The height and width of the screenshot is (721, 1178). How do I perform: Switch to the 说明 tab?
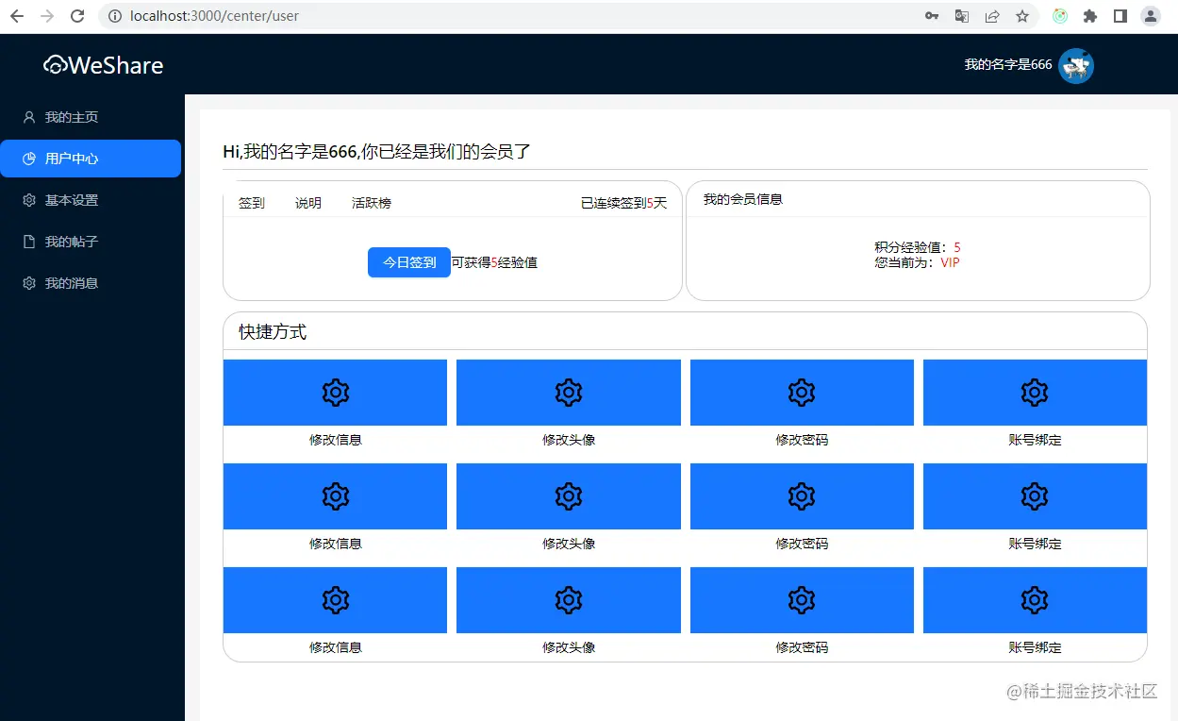point(307,203)
